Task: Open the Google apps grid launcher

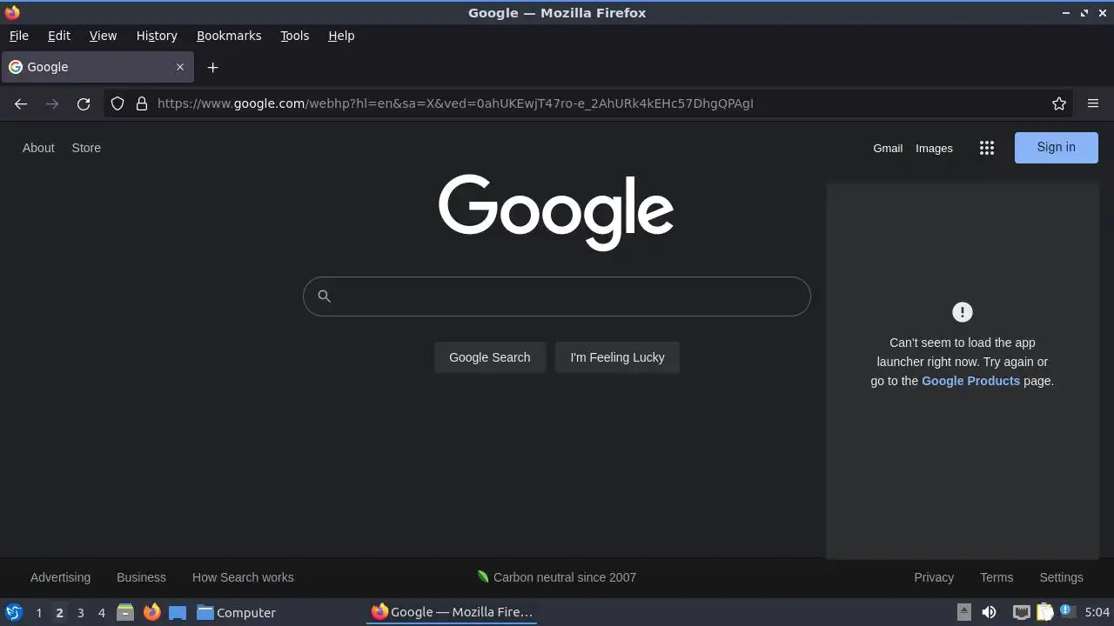Action: (x=987, y=148)
